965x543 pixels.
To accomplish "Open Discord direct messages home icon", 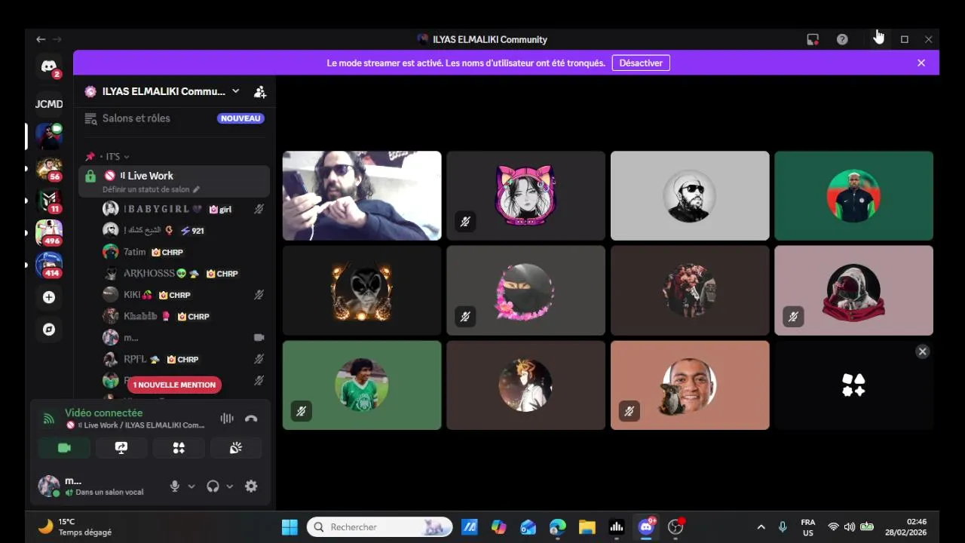I will click(x=49, y=67).
